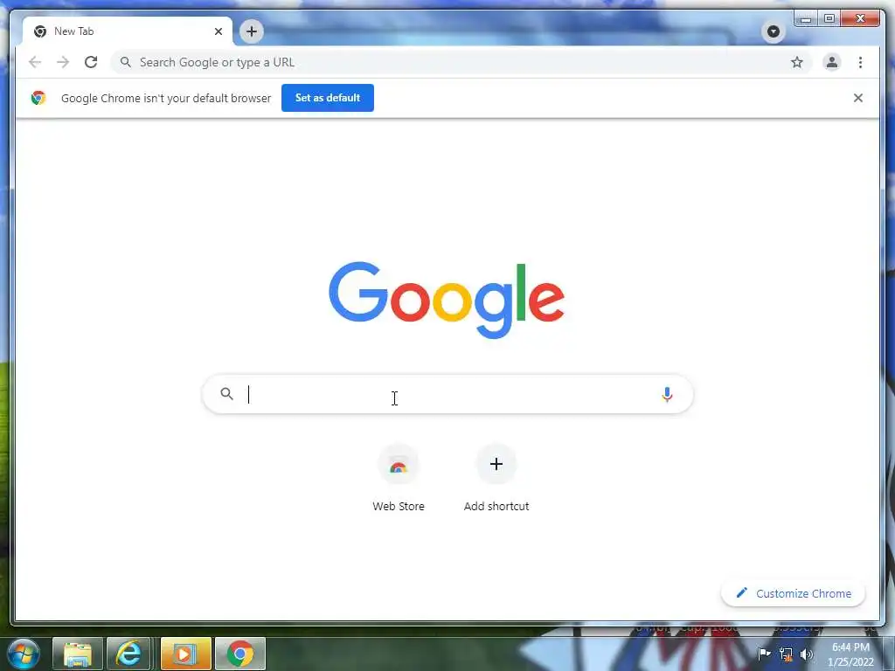
Task: Click the address bar to enter a URL
Action: pos(461,62)
